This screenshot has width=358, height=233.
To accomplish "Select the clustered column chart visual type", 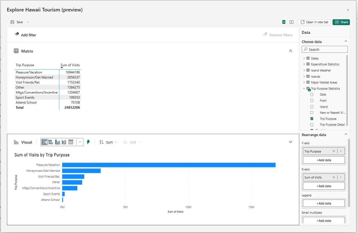I will (x=58, y=142).
